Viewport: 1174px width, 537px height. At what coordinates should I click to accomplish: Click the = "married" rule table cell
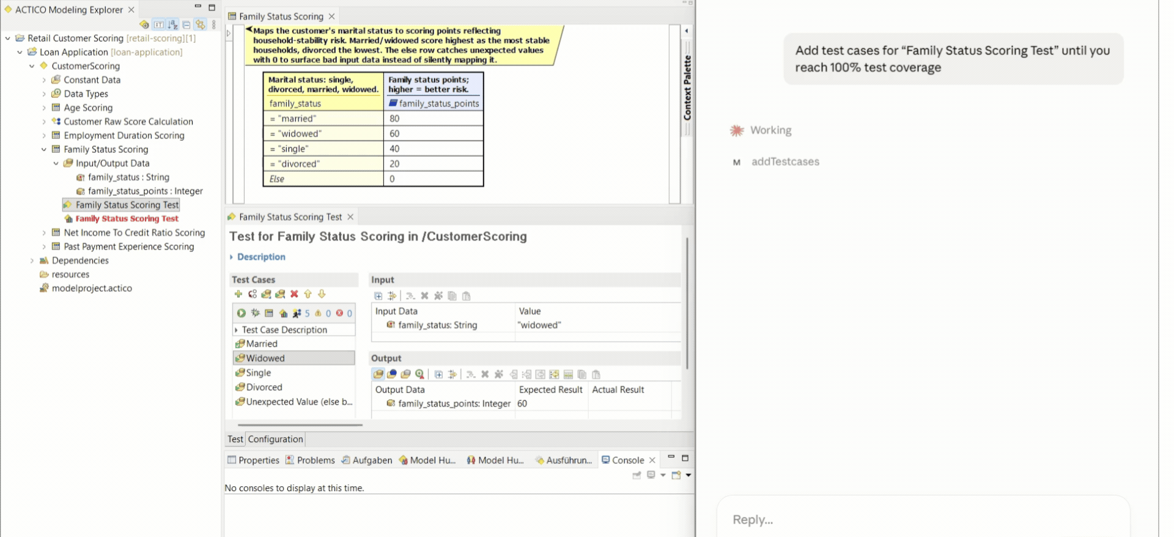(323, 119)
